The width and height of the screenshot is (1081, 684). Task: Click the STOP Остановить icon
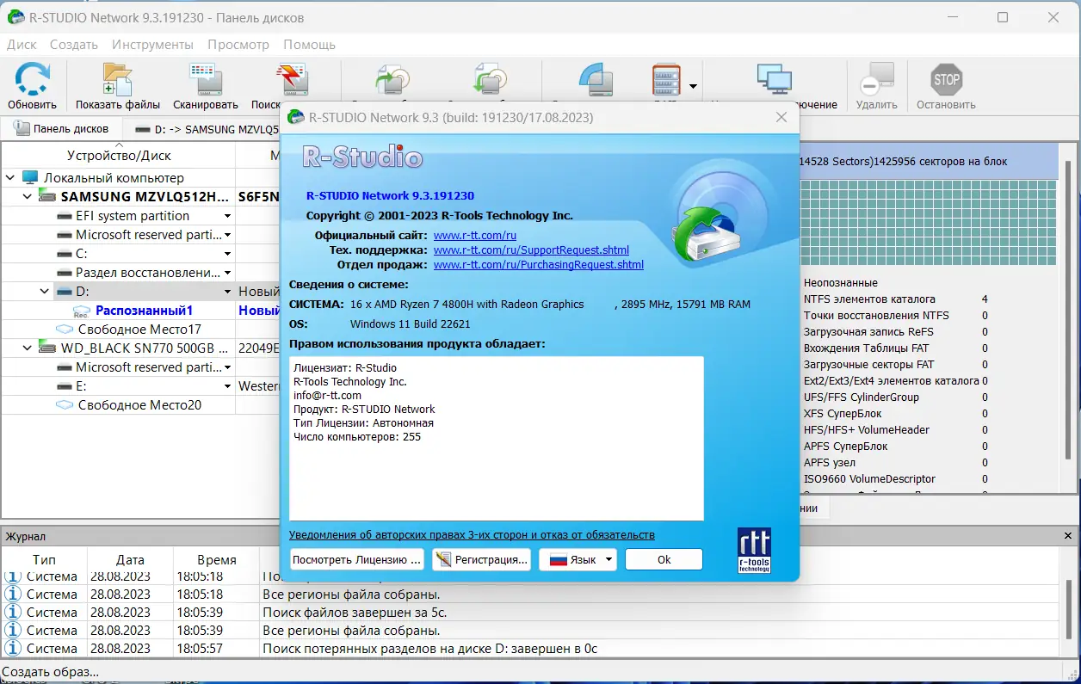click(944, 78)
